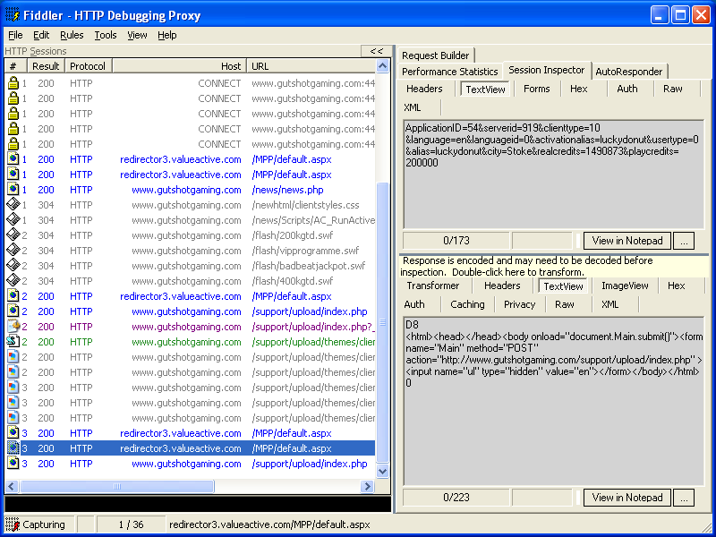Click the status bar URL redirector3.valueactive.com/MPP/default.aspx
Viewport: 716px width, 537px height.
click(x=269, y=524)
